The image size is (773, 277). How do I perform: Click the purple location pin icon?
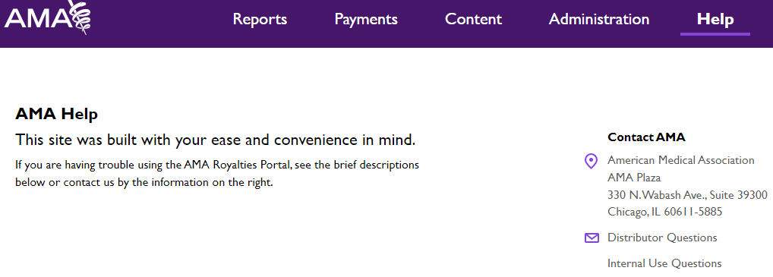[x=591, y=161]
